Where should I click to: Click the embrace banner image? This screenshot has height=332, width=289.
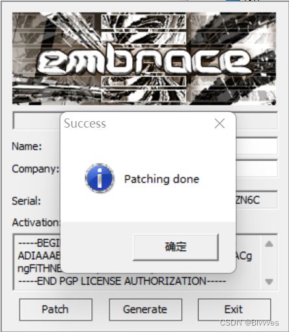144,59
